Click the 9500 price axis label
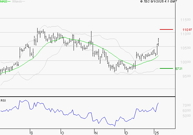Viewport: 193px width, 135px height. point(187,76)
